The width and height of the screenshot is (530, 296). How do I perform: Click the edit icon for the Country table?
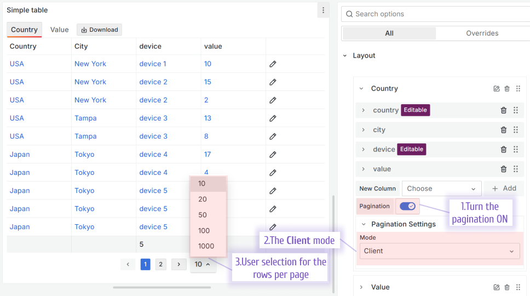click(497, 89)
